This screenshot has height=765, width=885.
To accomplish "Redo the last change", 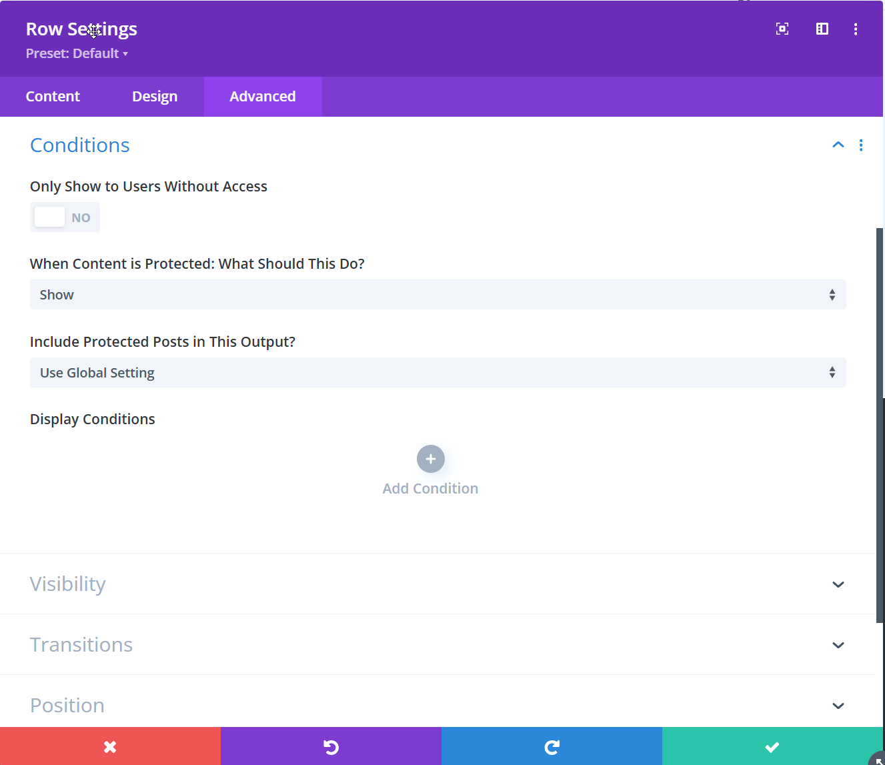I will [552, 746].
